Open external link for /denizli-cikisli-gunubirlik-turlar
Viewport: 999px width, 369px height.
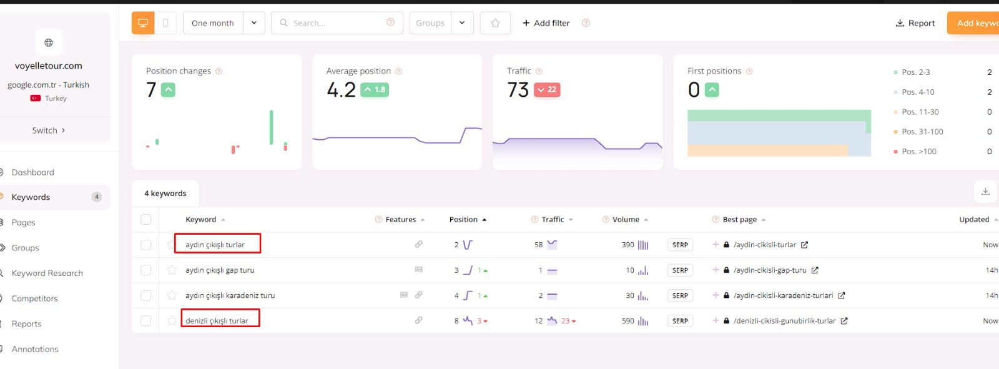[844, 321]
